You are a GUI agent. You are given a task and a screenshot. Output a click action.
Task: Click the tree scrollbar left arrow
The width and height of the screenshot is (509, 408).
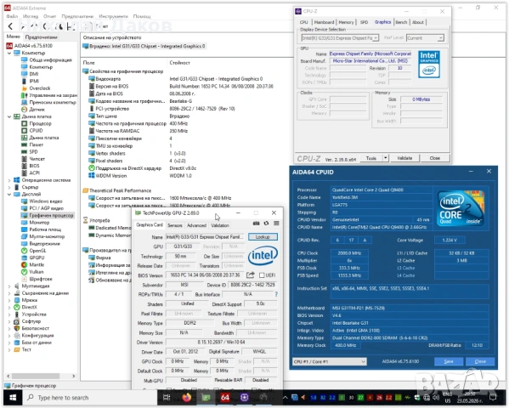tap(8, 377)
